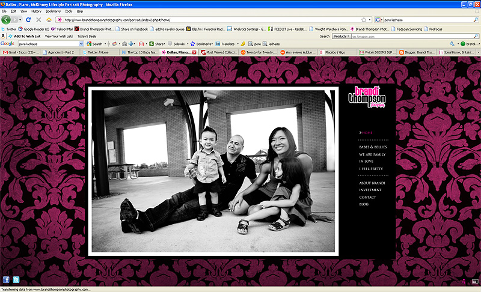Open the File menu
The image size is (481, 292).
pos(4,11)
